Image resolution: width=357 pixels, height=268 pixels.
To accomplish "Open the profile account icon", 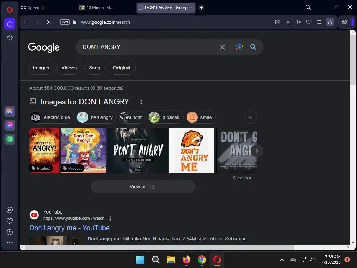I will click(330, 22).
